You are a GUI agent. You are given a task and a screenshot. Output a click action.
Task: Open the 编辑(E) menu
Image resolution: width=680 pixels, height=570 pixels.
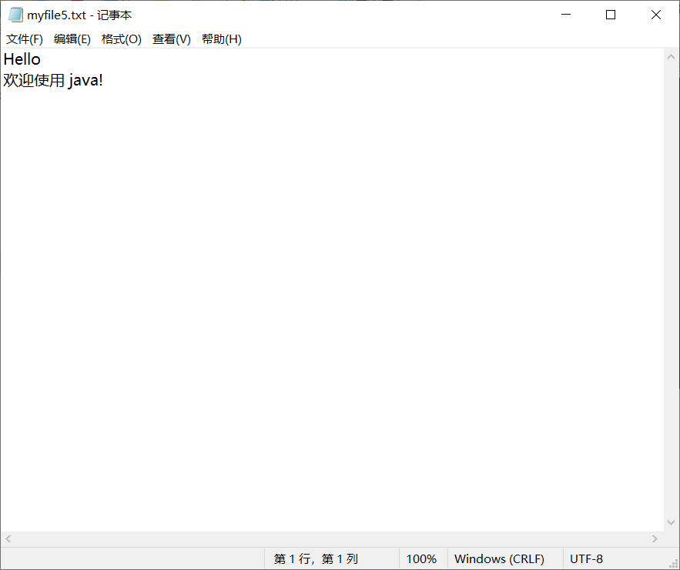(x=72, y=39)
